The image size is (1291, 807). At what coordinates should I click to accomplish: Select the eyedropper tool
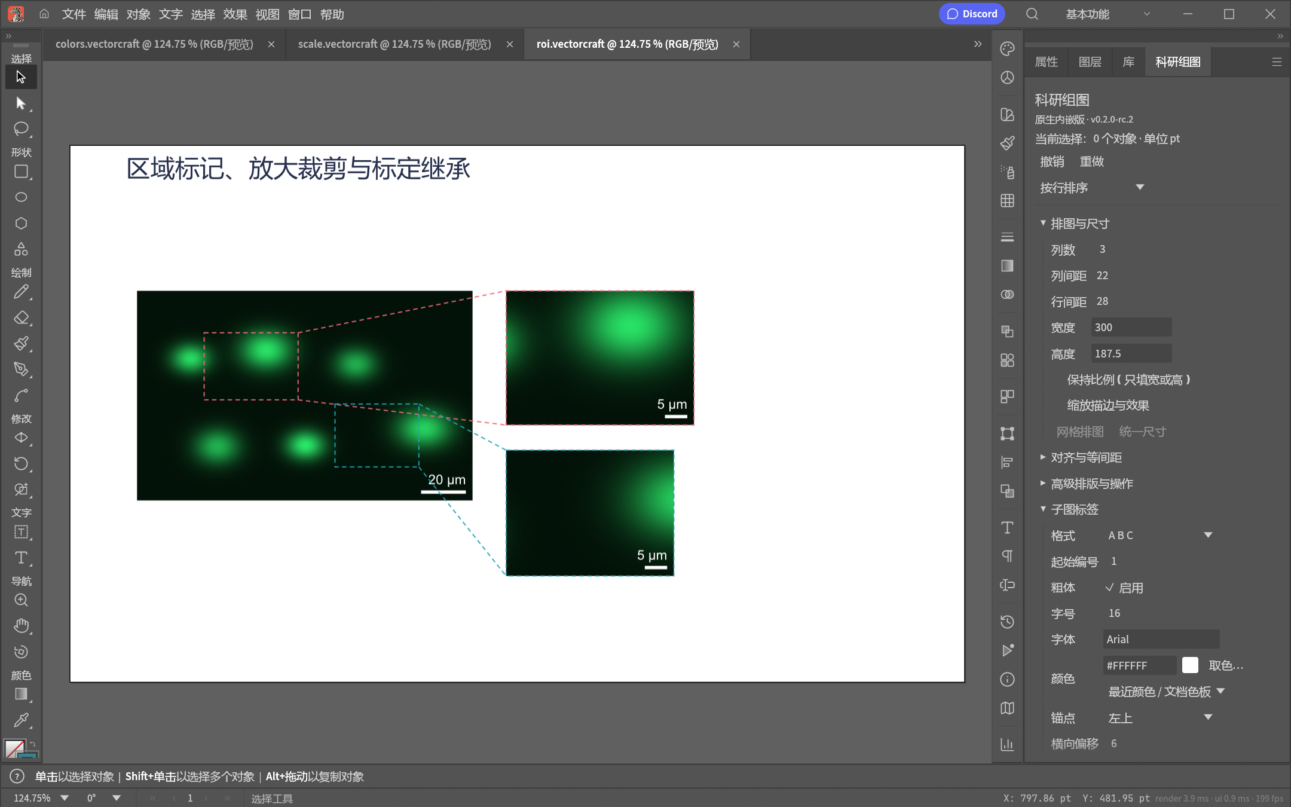coord(21,720)
